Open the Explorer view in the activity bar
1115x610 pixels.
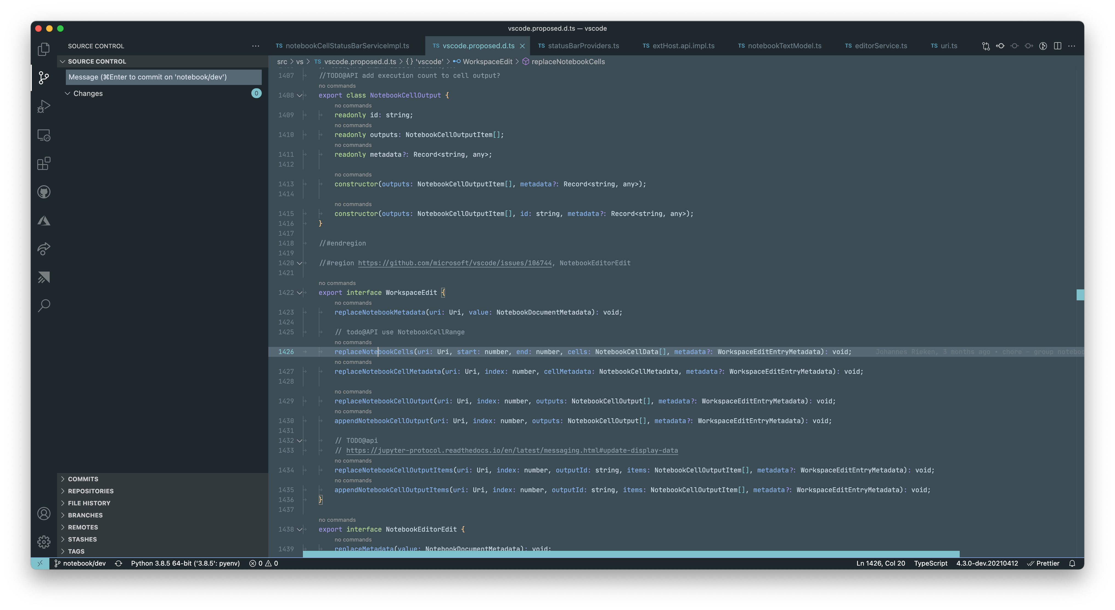(43, 49)
